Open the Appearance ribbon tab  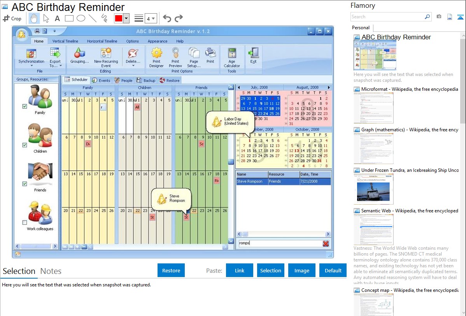coord(158,41)
